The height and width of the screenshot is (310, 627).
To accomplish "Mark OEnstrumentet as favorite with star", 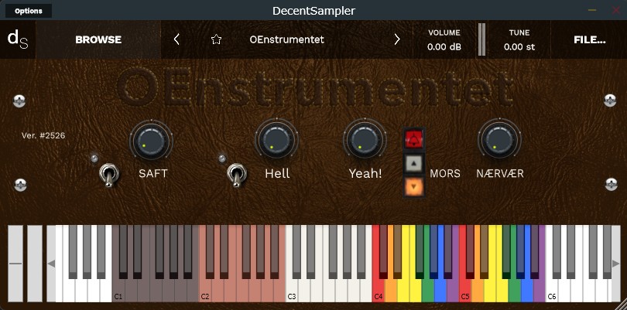I will point(217,39).
